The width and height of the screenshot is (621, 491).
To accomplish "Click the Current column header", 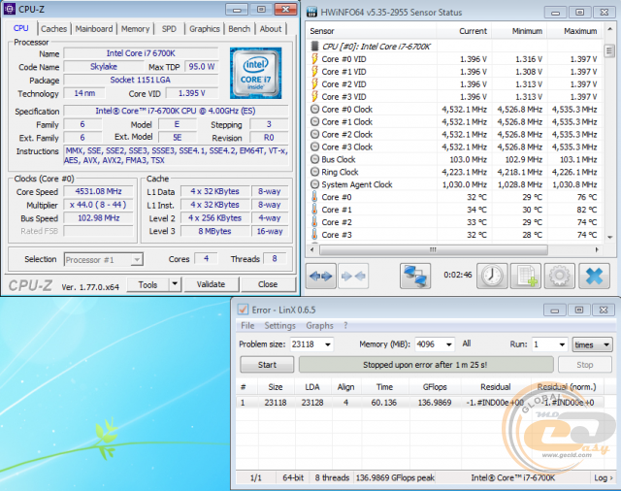I will 464,31.
